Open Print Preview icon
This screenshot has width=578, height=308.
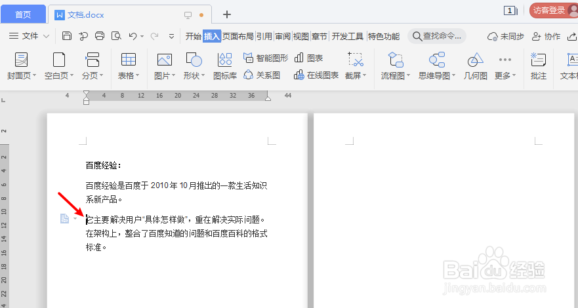click(116, 36)
